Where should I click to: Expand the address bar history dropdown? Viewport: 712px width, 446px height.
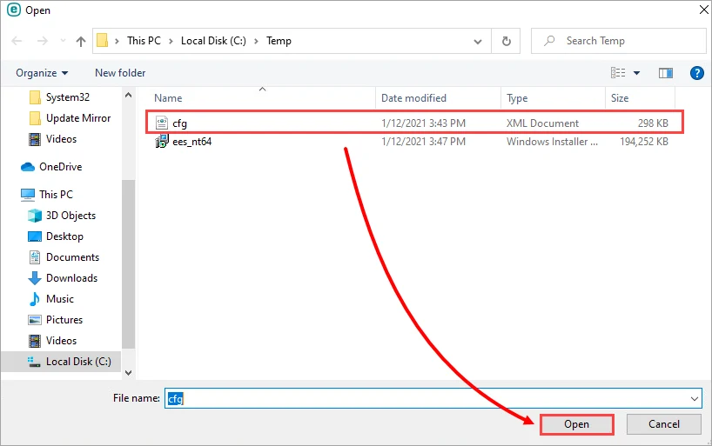click(x=478, y=41)
